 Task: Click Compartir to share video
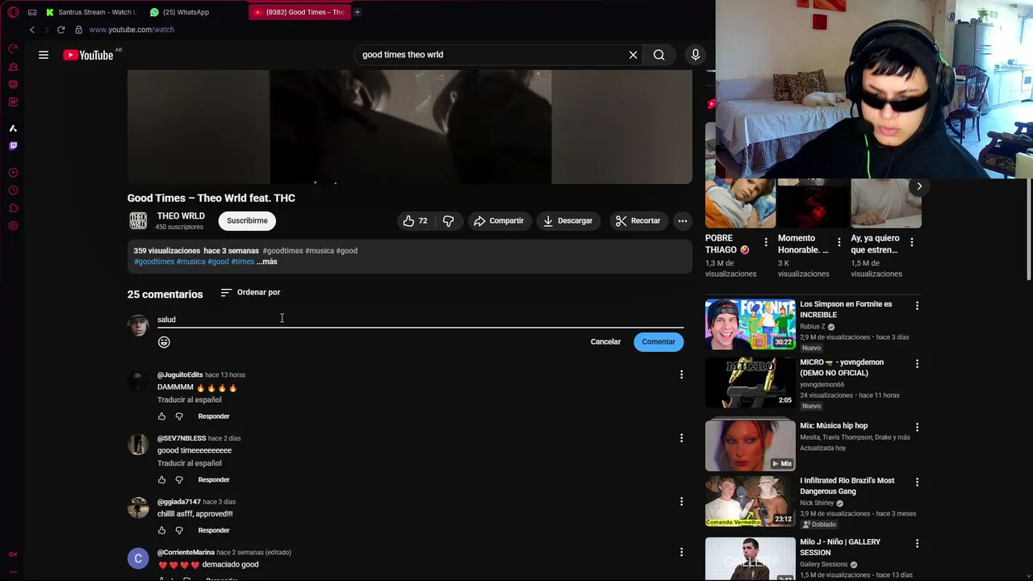pyautogui.click(x=499, y=220)
